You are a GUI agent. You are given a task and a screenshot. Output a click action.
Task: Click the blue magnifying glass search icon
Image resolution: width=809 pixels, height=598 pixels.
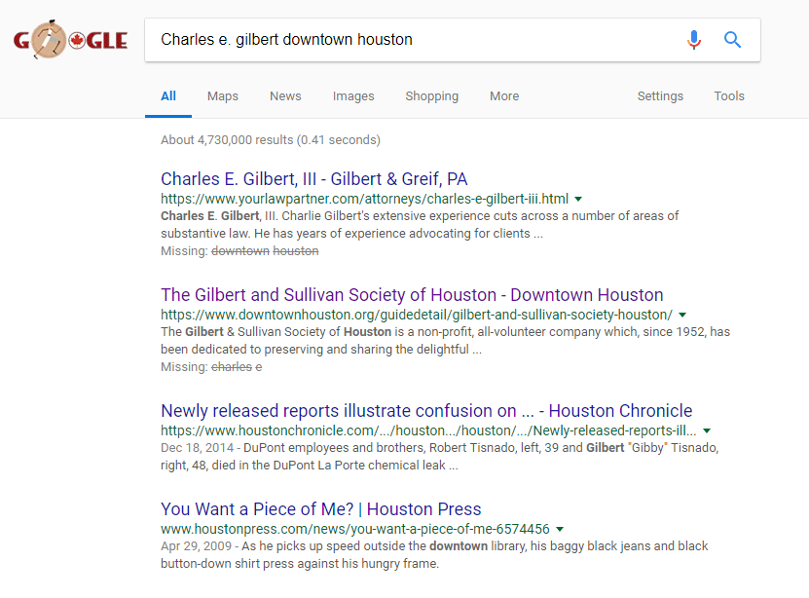732,40
